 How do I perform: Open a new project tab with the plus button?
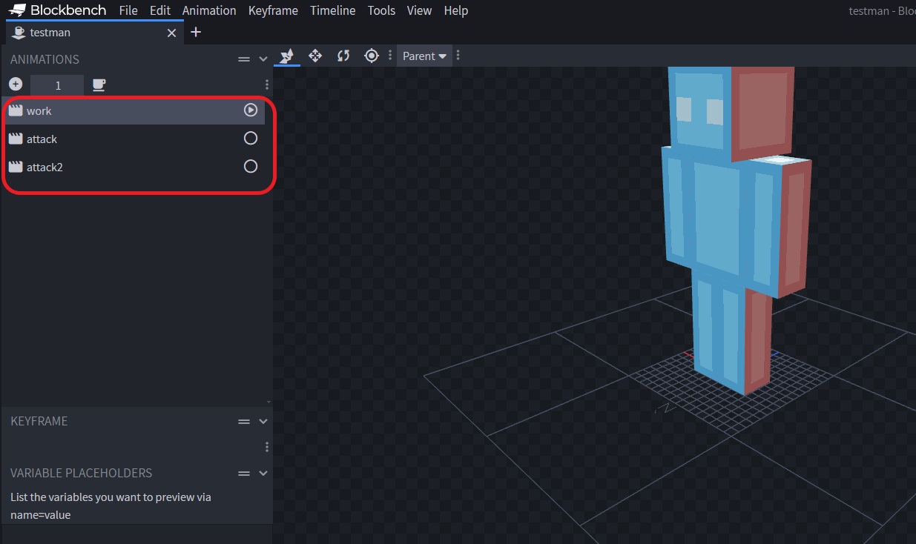point(196,33)
